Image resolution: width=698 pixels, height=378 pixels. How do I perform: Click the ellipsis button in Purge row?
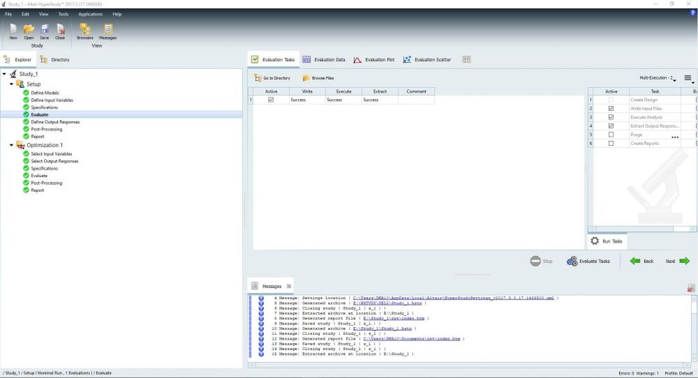(675, 137)
